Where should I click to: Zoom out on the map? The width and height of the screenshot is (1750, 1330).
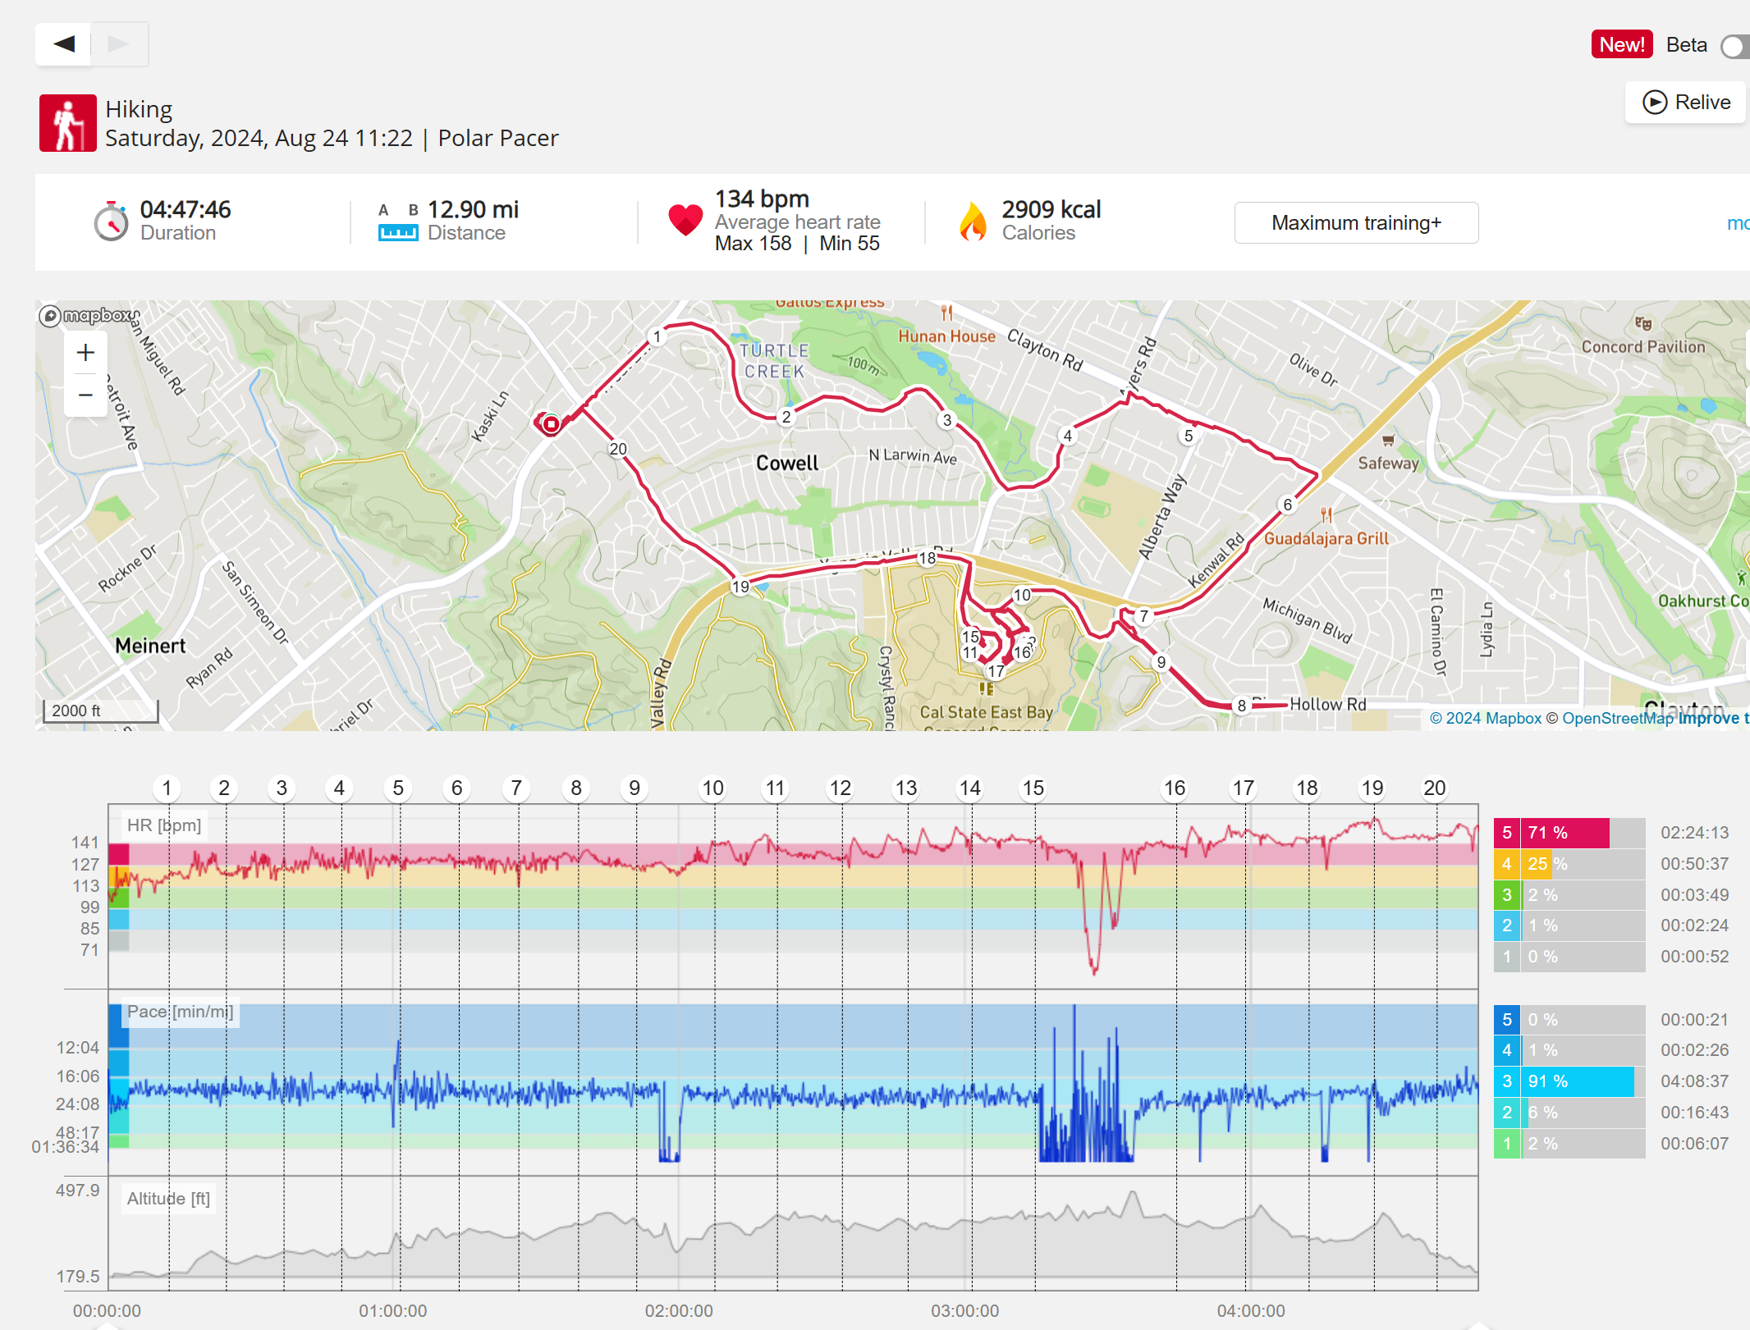pos(85,395)
